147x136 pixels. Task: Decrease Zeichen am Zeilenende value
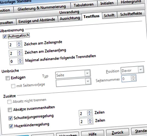(19, 45)
